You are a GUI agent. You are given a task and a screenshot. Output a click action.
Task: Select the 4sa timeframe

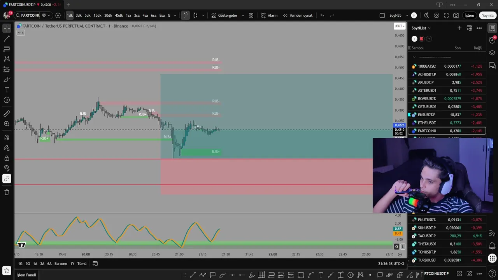(145, 16)
